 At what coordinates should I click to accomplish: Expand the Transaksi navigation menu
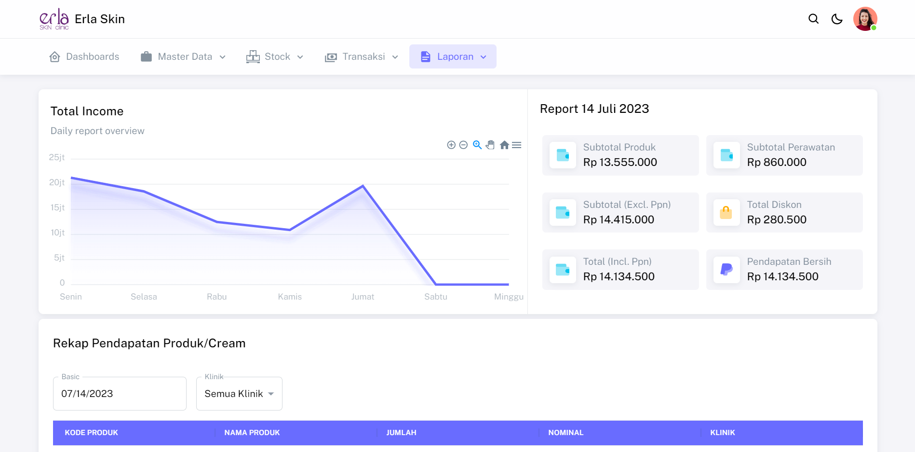(362, 56)
